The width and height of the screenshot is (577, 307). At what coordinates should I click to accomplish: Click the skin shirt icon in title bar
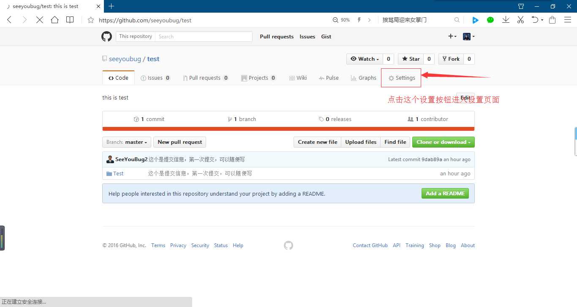[x=521, y=6]
